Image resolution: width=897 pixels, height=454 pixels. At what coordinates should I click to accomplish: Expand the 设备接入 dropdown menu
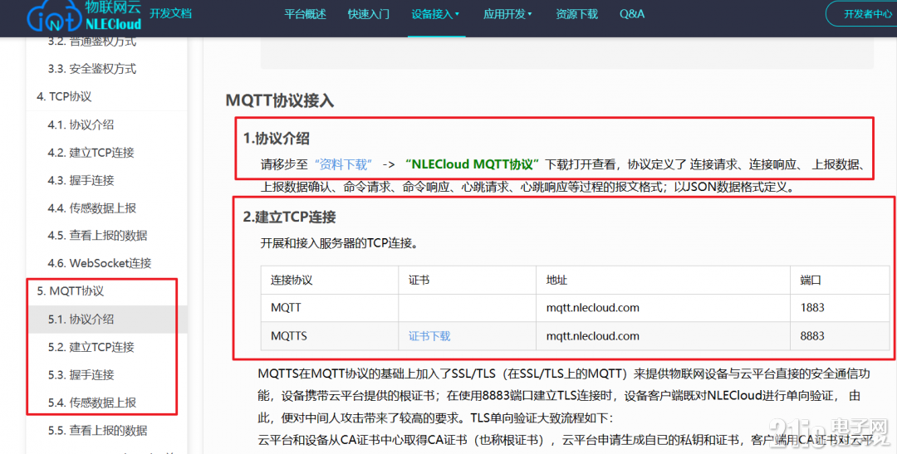(435, 14)
